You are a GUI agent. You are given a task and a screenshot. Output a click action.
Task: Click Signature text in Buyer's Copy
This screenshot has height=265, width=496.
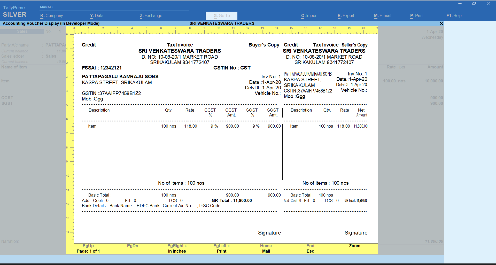269,233
